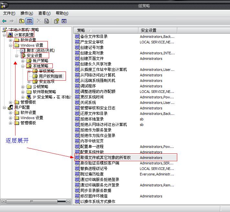The image size is (230, 212).
Task: Expand the 帐户策略 tree node
Action: click(23, 61)
